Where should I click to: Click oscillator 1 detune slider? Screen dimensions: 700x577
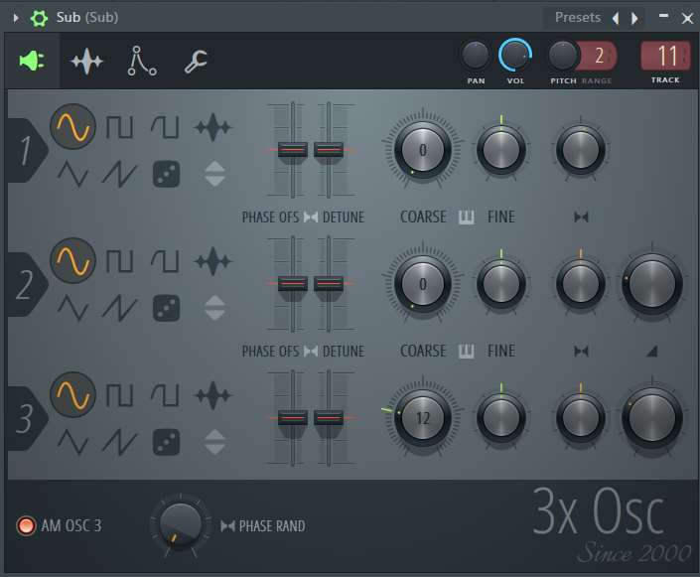point(329,150)
